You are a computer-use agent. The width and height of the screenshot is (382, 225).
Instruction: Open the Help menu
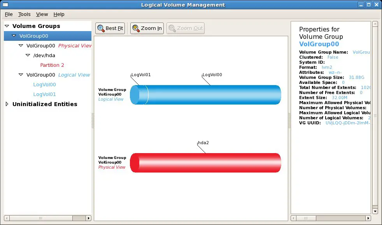[x=59, y=14]
